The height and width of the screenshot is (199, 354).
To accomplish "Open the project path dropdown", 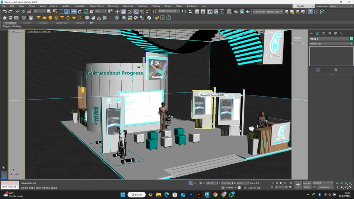I will (268, 11).
